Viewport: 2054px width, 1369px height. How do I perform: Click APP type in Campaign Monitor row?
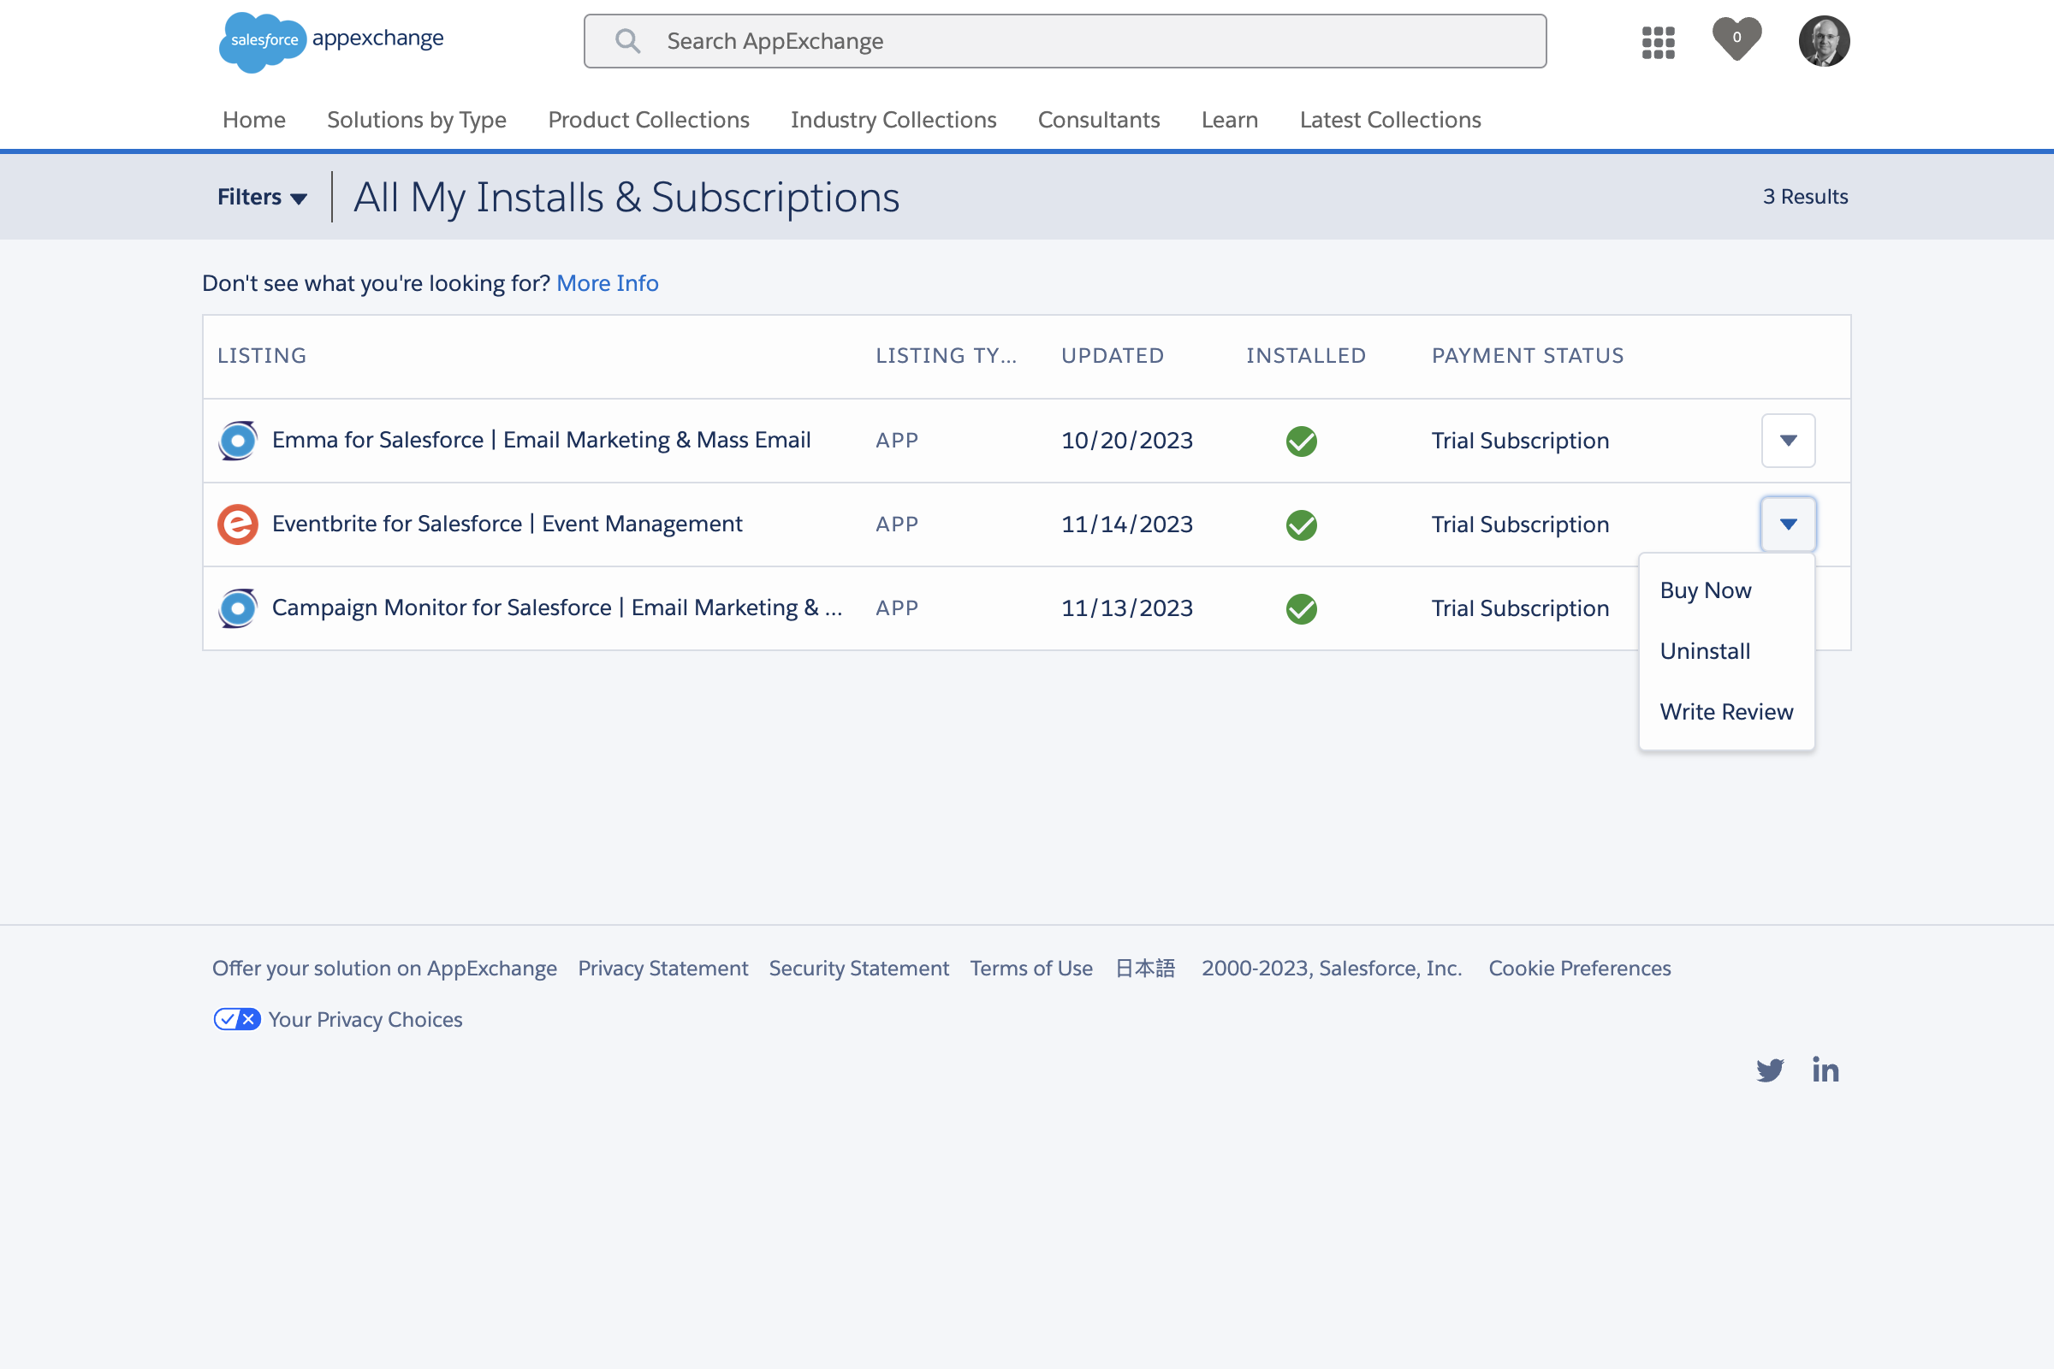pyautogui.click(x=897, y=608)
